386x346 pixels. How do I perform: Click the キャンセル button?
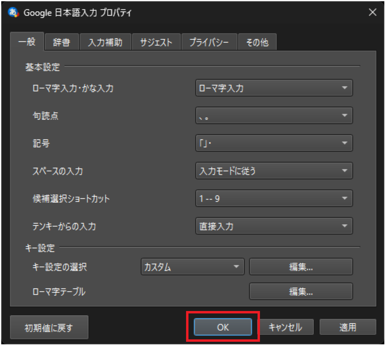[x=286, y=327]
